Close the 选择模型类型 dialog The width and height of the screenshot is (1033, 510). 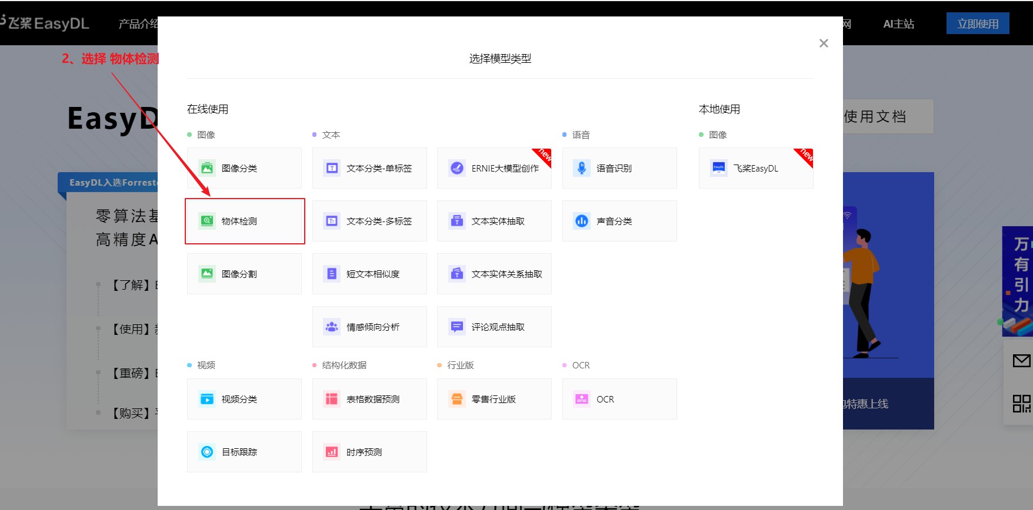tap(824, 43)
